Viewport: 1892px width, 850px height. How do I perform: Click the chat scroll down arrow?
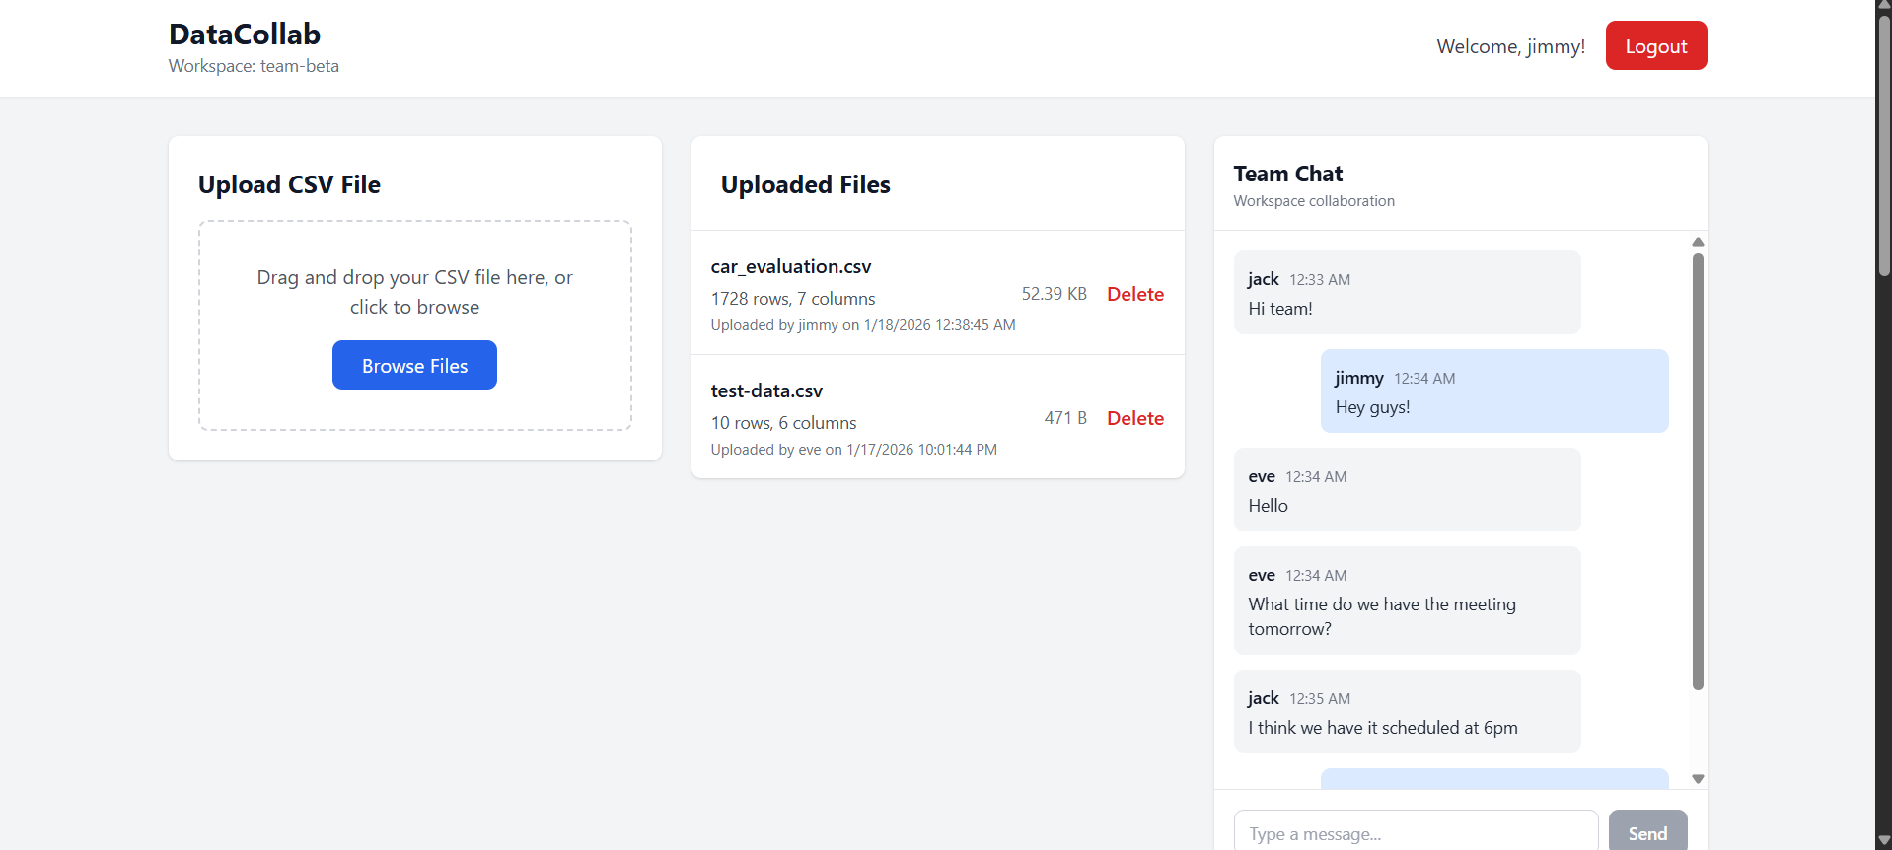[1698, 779]
